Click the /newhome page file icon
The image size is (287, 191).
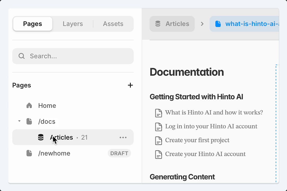(29, 153)
